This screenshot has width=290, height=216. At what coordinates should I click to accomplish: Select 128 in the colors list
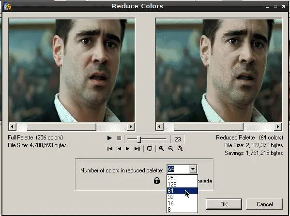[x=182, y=185]
